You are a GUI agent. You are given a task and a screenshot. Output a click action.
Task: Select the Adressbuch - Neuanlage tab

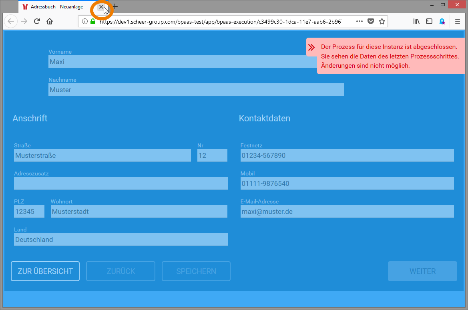57,7
